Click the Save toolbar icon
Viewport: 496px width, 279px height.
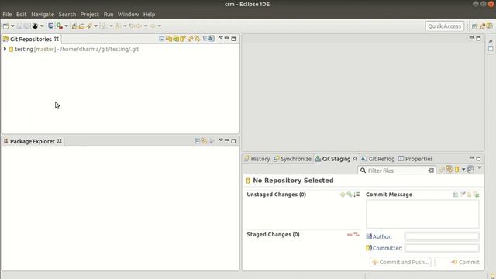tap(19, 26)
